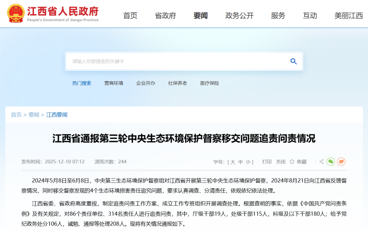The width and height of the screenshot is (368, 231).
Task: Click the 医疗保险 hot search link
Action: (209, 83)
